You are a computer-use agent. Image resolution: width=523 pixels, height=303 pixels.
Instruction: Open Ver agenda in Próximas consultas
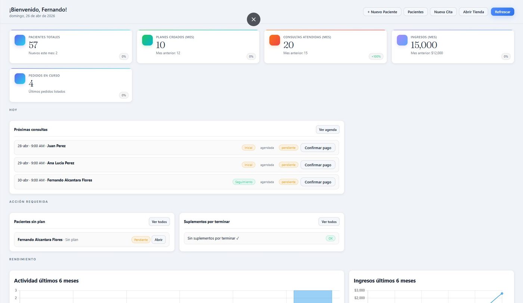328,130
